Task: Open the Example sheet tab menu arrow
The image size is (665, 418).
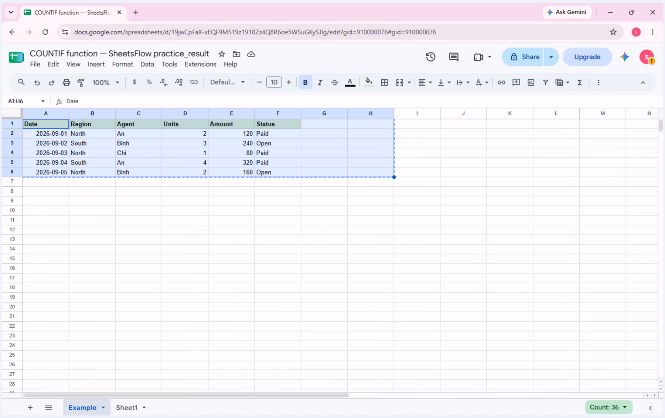Action: tap(103, 408)
